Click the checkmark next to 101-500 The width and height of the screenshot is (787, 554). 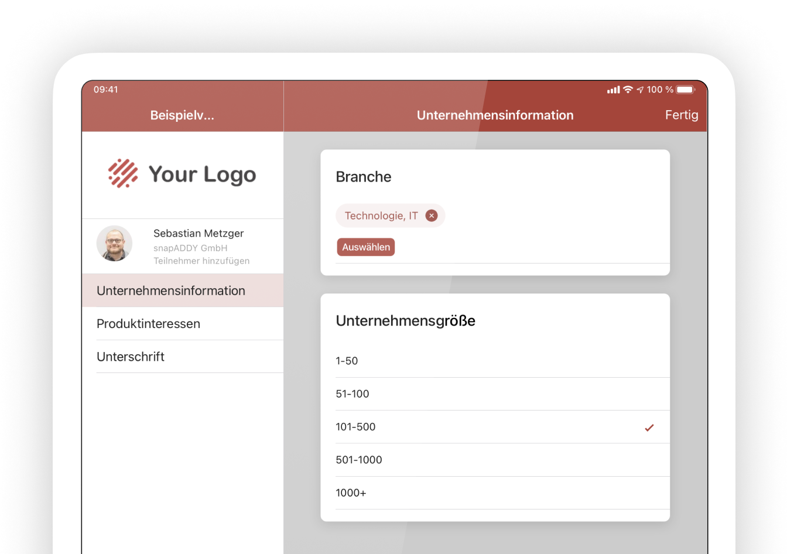tap(649, 428)
